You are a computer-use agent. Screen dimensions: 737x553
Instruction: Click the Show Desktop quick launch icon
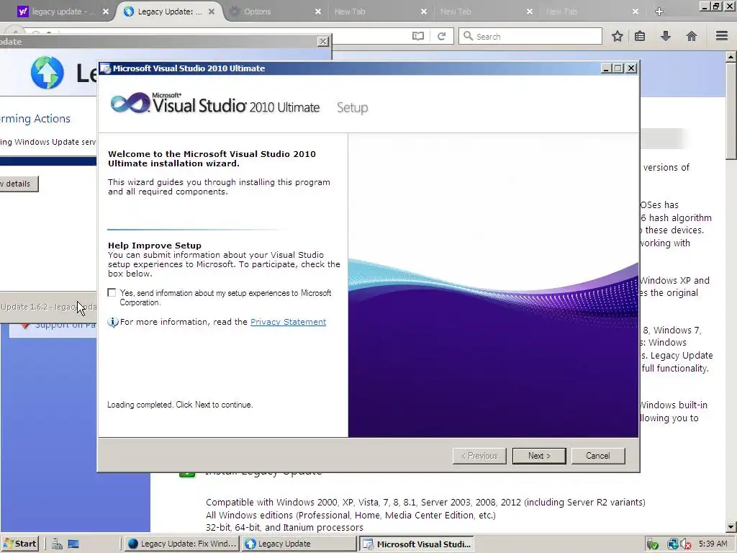click(x=74, y=544)
